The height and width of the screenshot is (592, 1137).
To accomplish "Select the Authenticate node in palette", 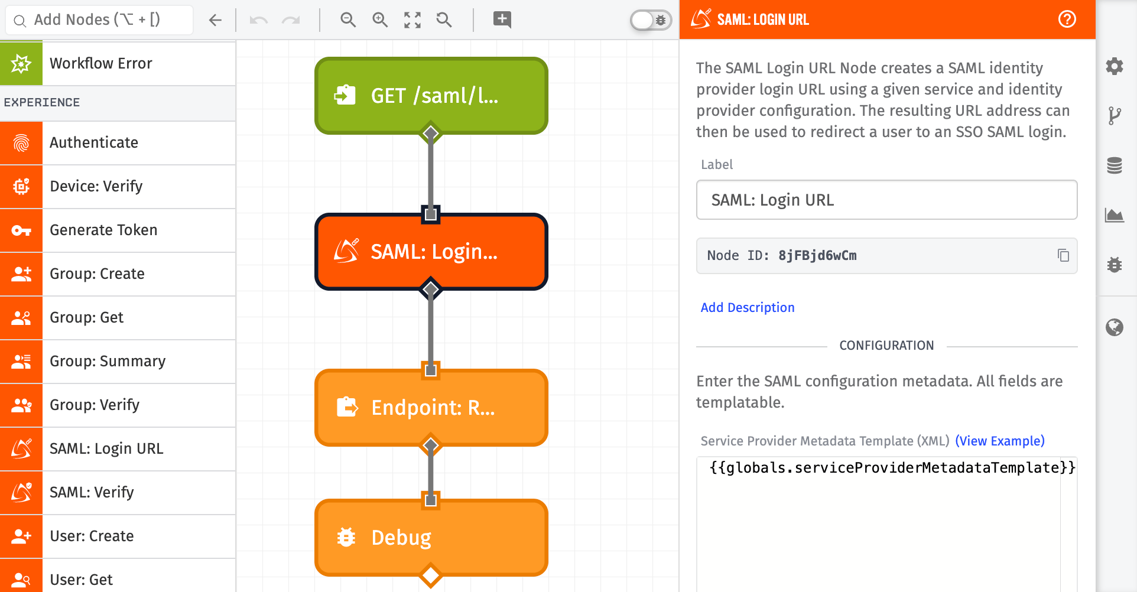I will click(118, 142).
